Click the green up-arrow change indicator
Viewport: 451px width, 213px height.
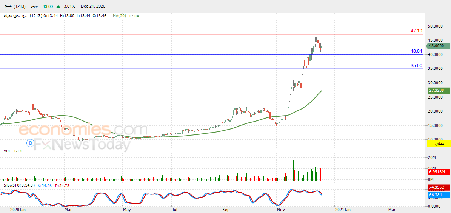[x=58, y=6]
